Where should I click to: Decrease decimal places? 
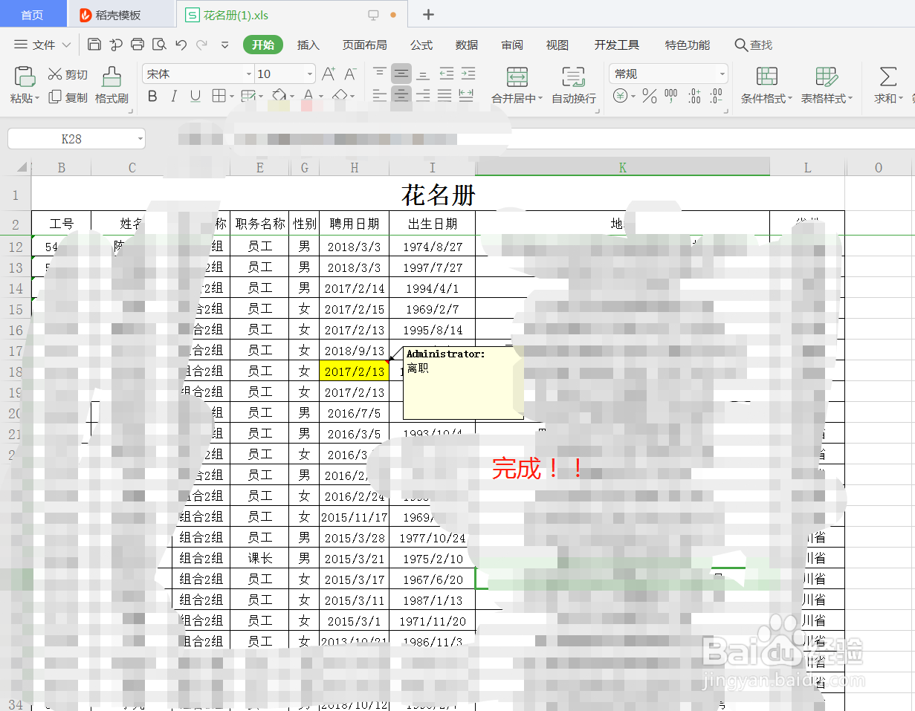[716, 96]
